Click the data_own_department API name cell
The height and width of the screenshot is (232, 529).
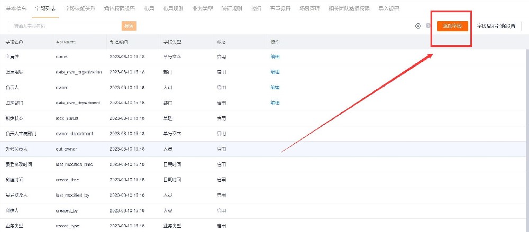point(78,103)
